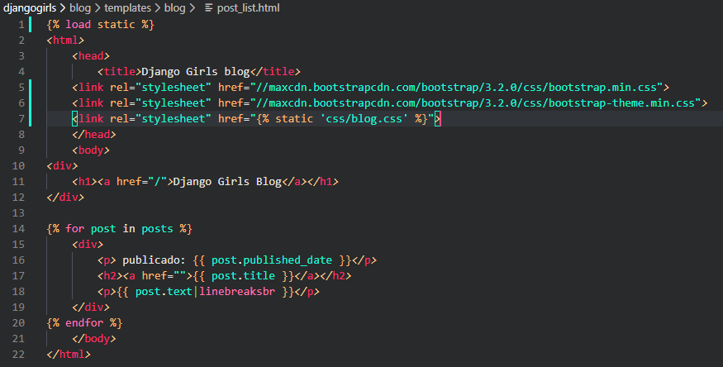Place cursor on '{% load static %}' text
This screenshot has width=723, height=367.
(100, 25)
